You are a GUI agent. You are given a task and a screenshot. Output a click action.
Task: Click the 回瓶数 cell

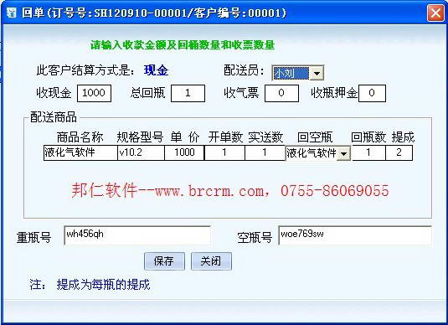tap(368, 152)
